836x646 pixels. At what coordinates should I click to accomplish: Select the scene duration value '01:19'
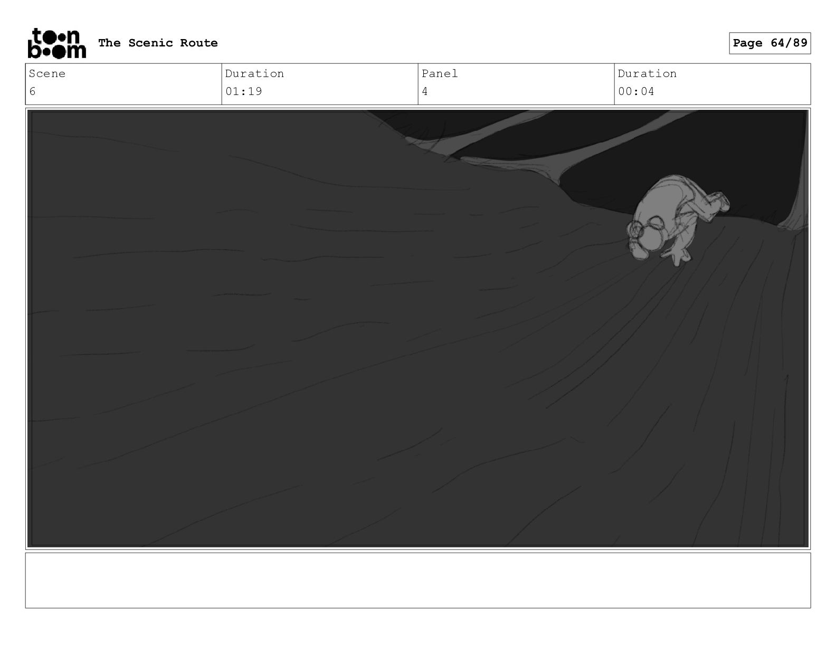pos(244,91)
